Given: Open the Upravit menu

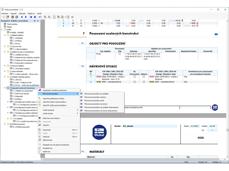Looking at the screenshot, I should pos(14,13).
